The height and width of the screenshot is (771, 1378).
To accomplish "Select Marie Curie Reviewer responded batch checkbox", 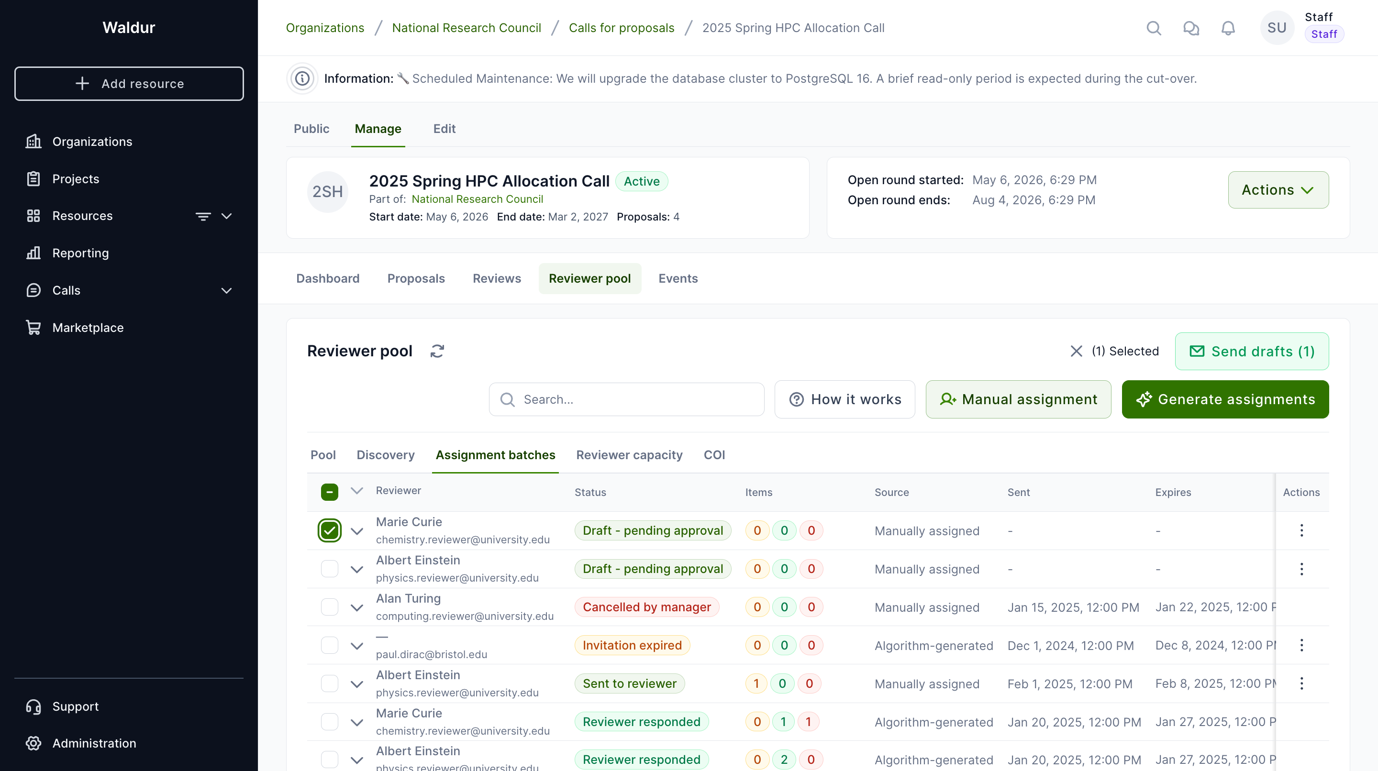I will tap(330, 722).
